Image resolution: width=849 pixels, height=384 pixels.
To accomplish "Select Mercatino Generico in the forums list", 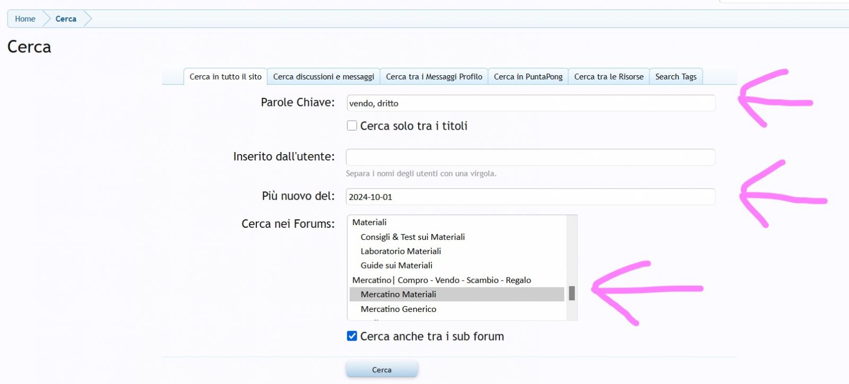I will (398, 309).
